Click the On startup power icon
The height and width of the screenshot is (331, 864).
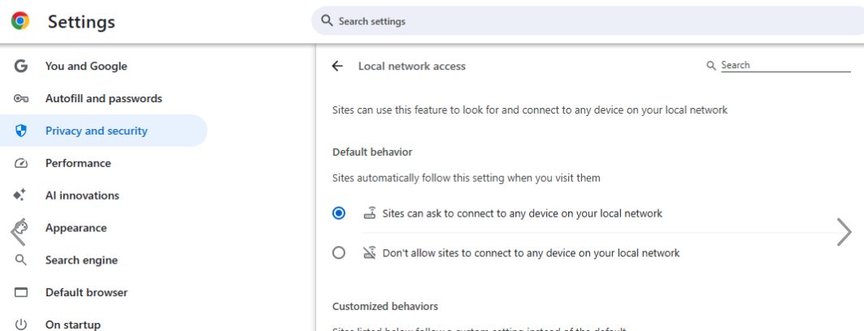click(x=21, y=325)
